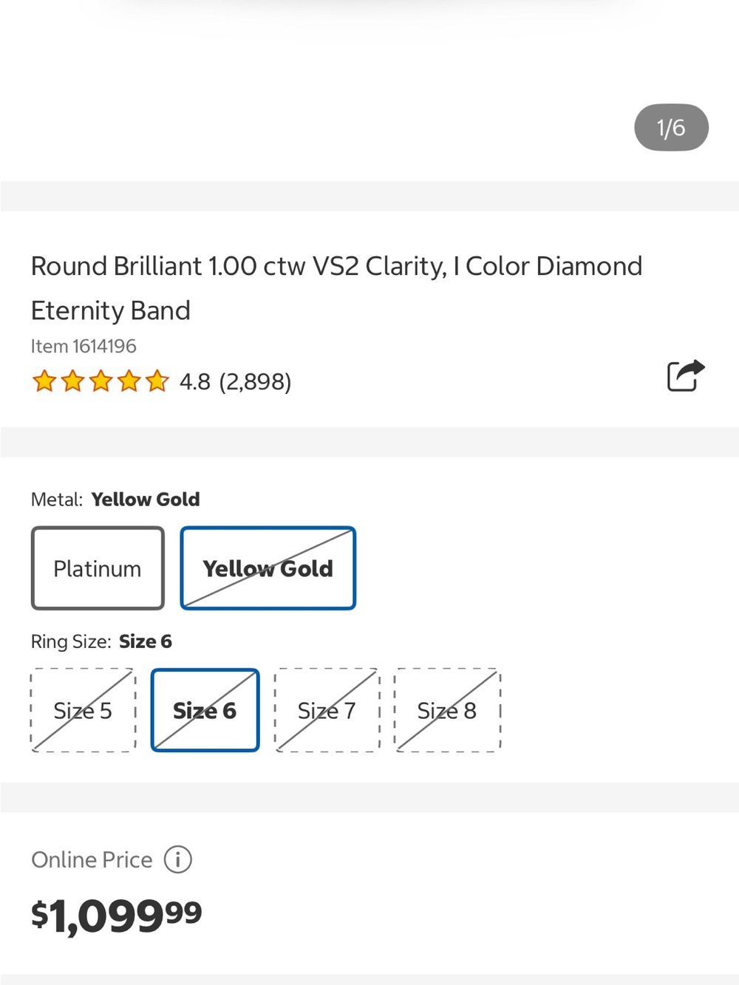
Task: Click the Diamond Eternity Band product title
Action: (336, 288)
